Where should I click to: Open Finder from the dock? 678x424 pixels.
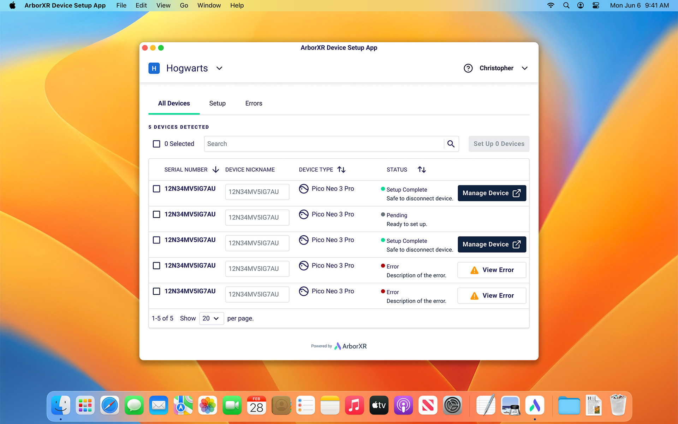[61, 405]
